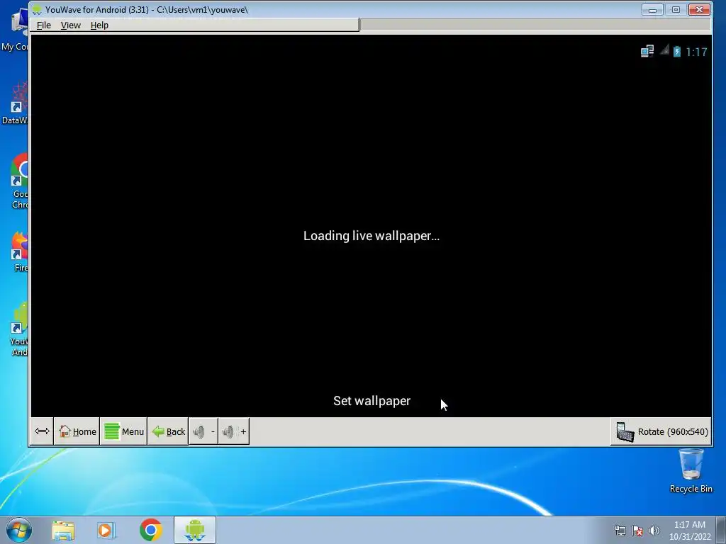Click the Android signal strength icon

665,50
